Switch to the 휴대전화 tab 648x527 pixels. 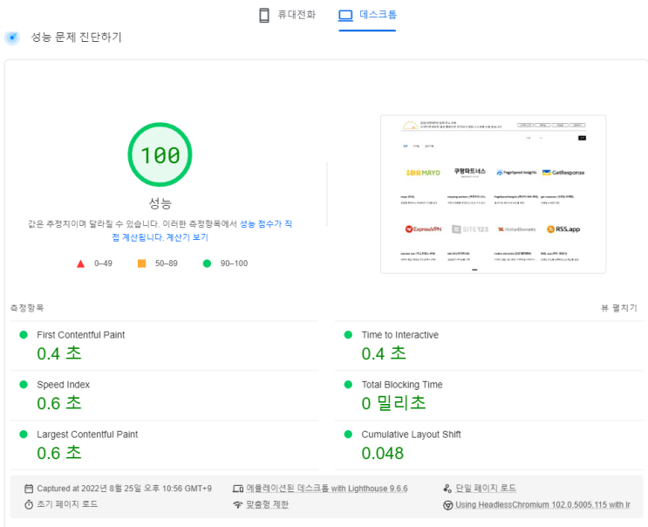tap(288, 15)
